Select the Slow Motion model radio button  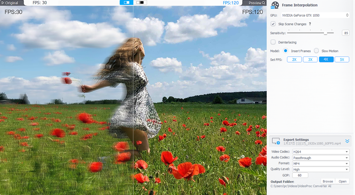click(317, 51)
